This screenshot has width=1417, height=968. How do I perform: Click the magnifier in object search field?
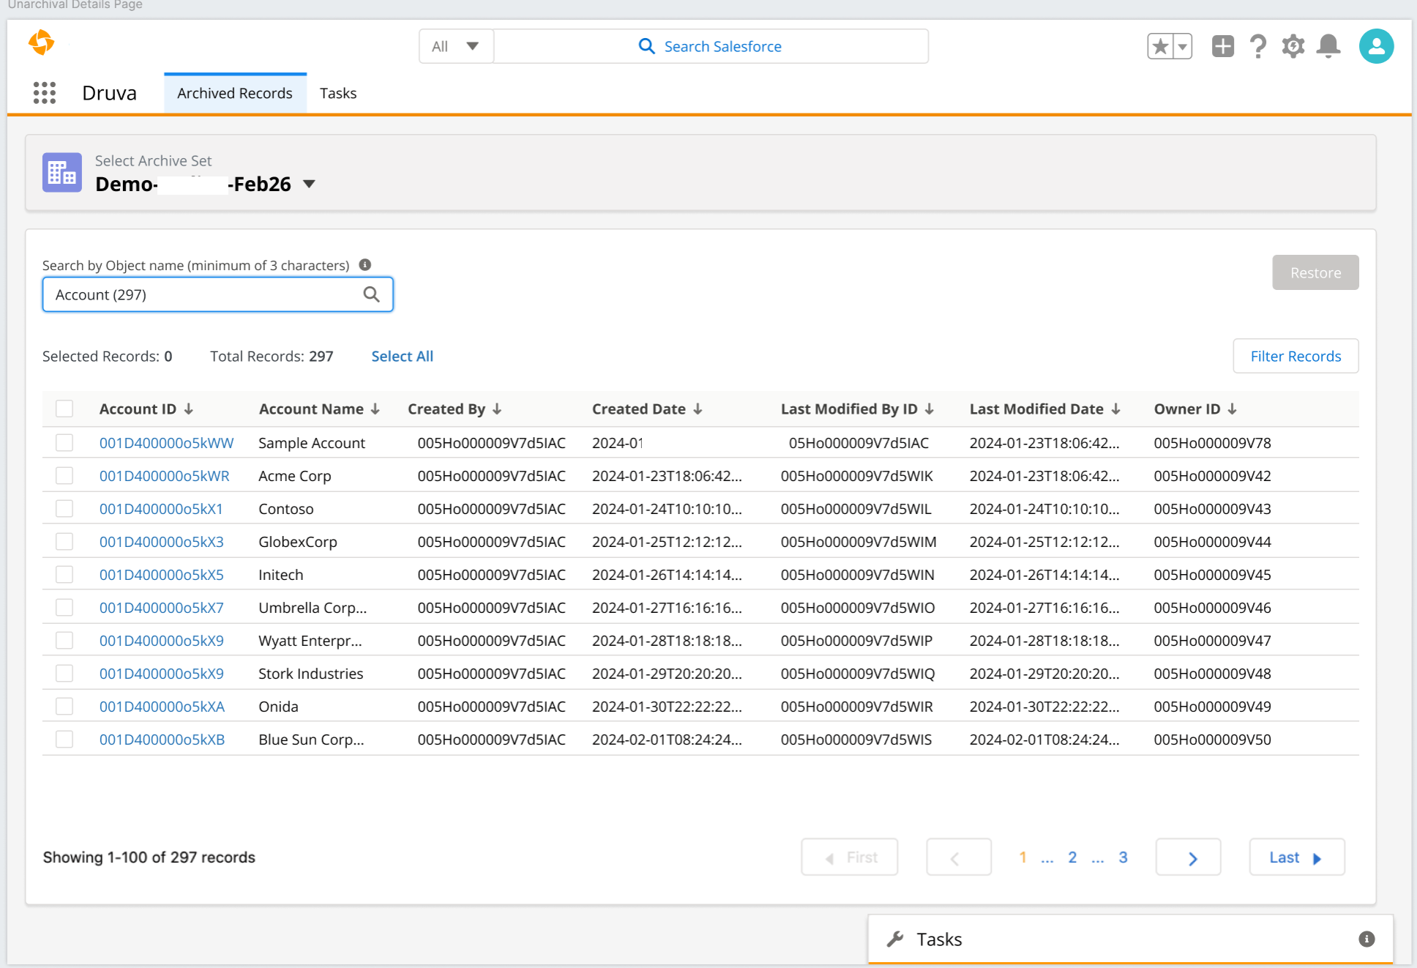372,294
